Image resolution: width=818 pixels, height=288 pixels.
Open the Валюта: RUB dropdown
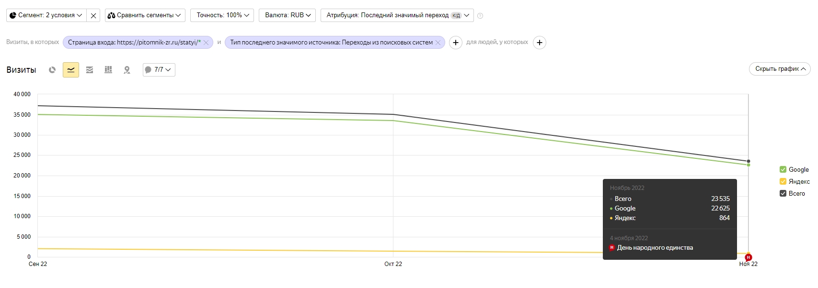[288, 15]
